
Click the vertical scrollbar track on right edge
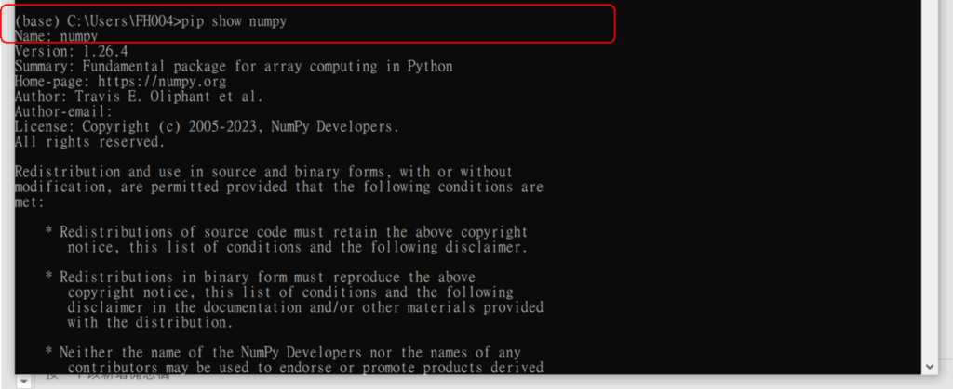pyautogui.click(x=931, y=186)
